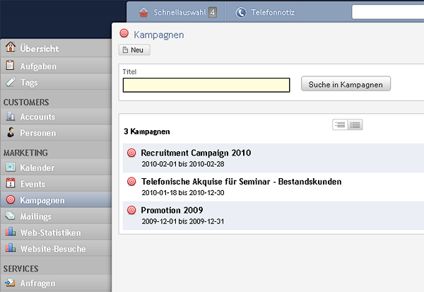Open the Kalender icon in sidebar
The height and width of the screenshot is (292, 424).
(x=11, y=167)
